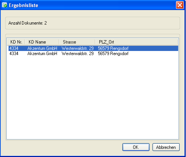This screenshot has width=186, height=157.
Task: Click the Ergebnisliste window icon in title bar
Action: [4, 5]
